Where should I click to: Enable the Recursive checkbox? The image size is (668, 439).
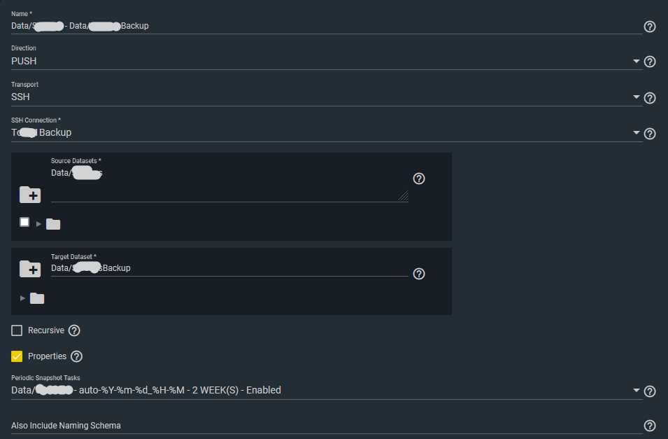pyautogui.click(x=17, y=330)
